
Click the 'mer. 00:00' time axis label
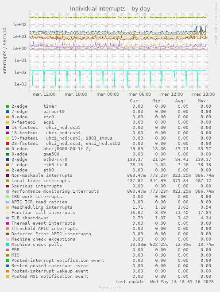[x=108, y=94]
